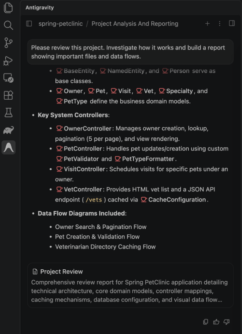Open the Project Review artifact card
The height and width of the screenshot is (334, 242).
131,285
